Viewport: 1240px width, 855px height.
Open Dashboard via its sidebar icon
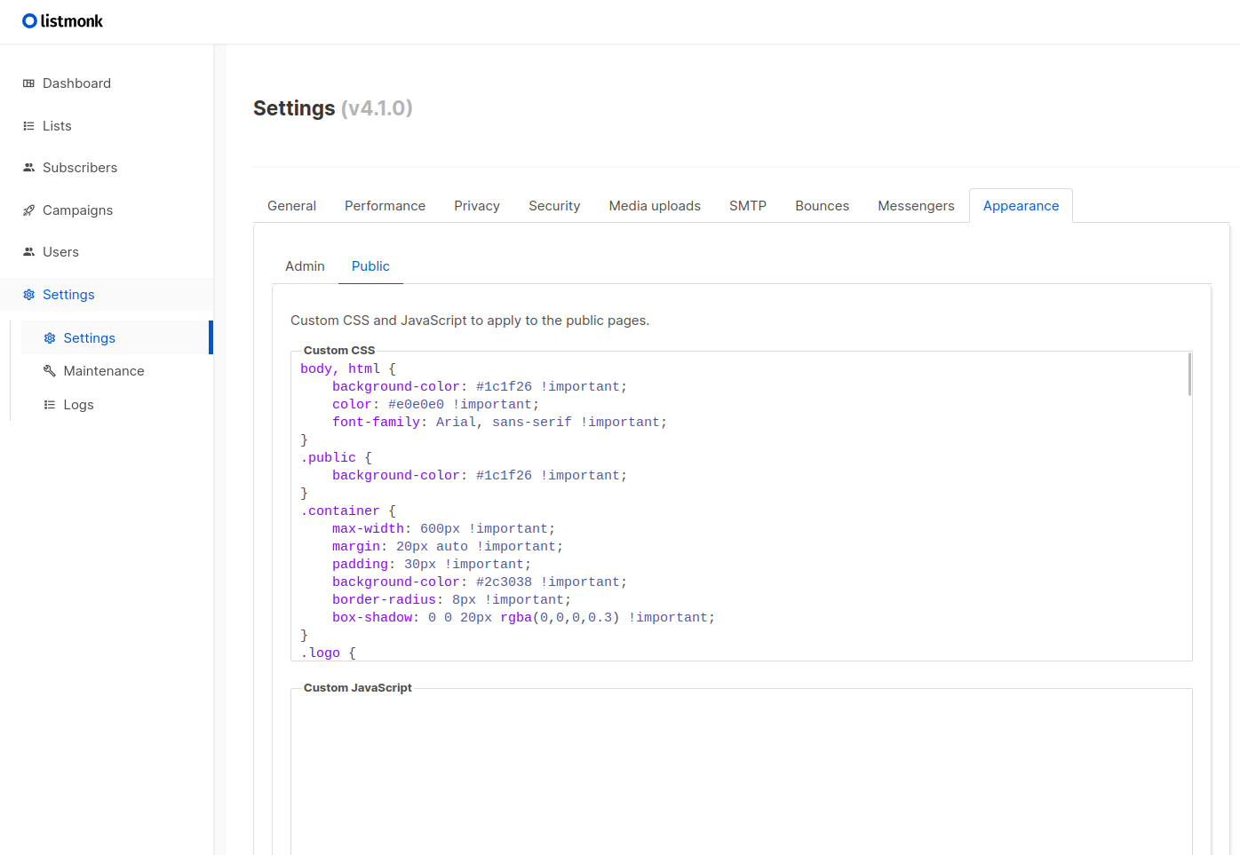point(28,83)
